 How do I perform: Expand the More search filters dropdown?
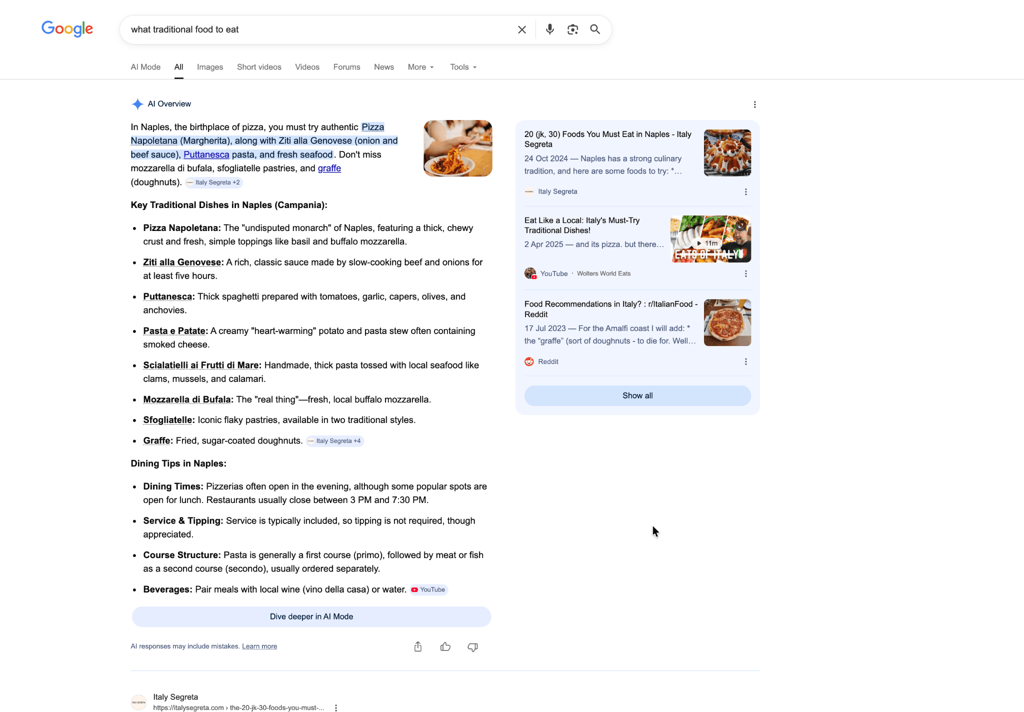coord(420,67)
